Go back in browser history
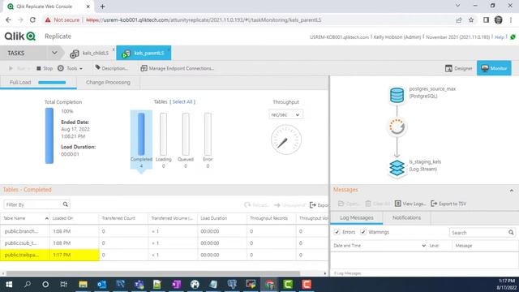This screenshot has width=519, height=292. [8, 19]
